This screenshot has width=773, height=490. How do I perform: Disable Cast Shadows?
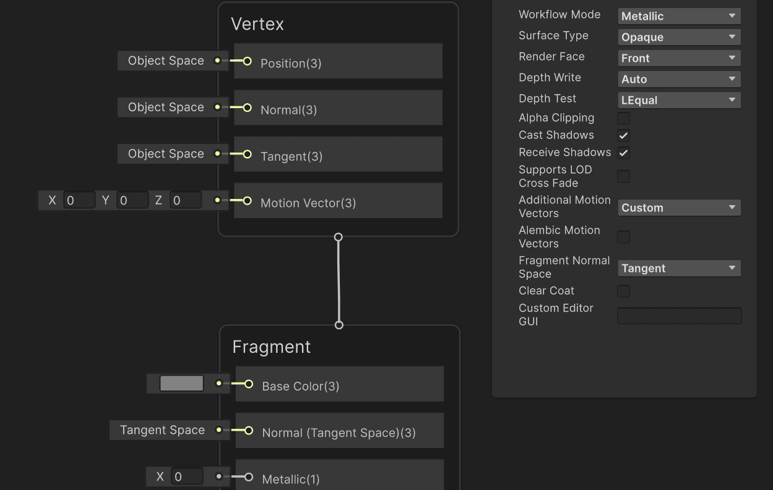tap(623, 135)
